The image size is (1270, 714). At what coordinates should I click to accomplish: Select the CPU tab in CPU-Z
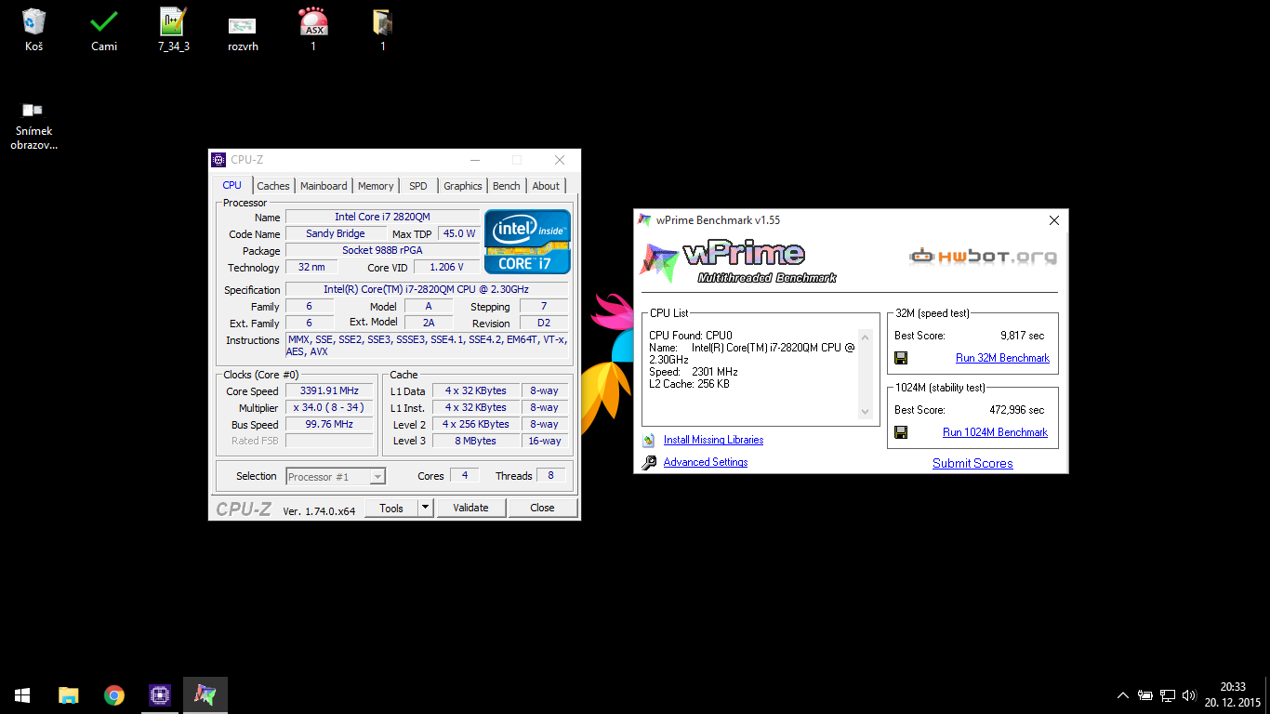pyautogui.click(x=232, y=185)
